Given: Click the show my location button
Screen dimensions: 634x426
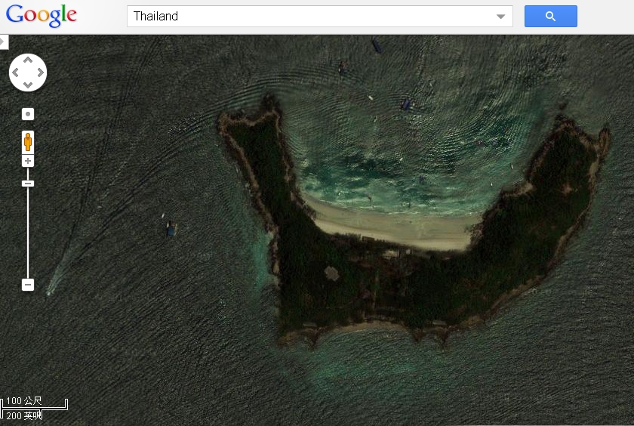Looking at the screenshot, I should click(28, 114).
